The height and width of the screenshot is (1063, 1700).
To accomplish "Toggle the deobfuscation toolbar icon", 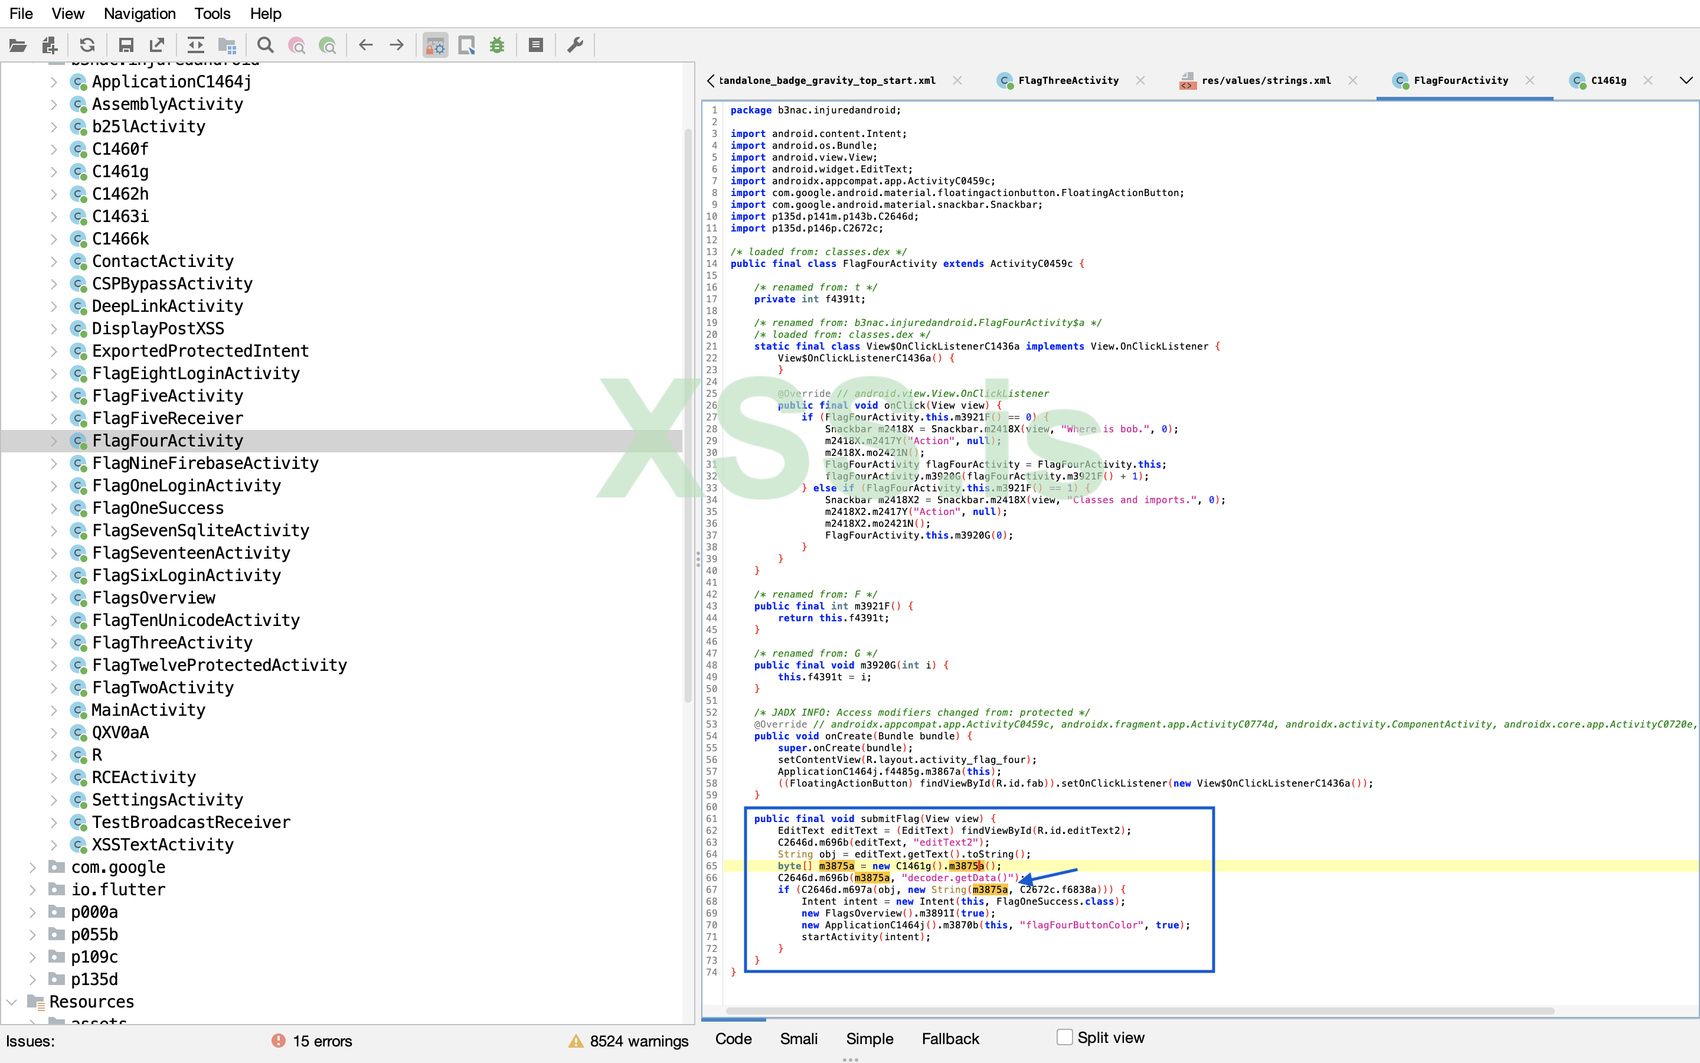I will 436,45.
